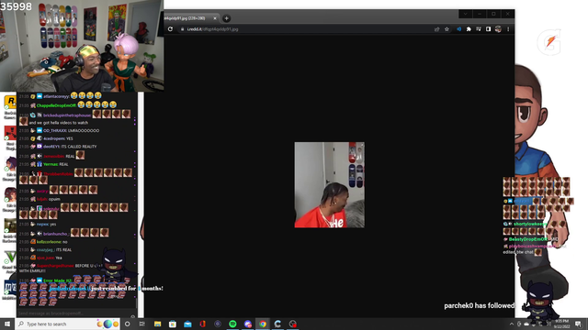The height and width of the screenshot is (330, 588).
Task: Click username 'brickedupinthetraphouse' in chat
Action: (67, 115)
